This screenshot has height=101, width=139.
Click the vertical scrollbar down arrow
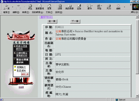click(137, 96)
